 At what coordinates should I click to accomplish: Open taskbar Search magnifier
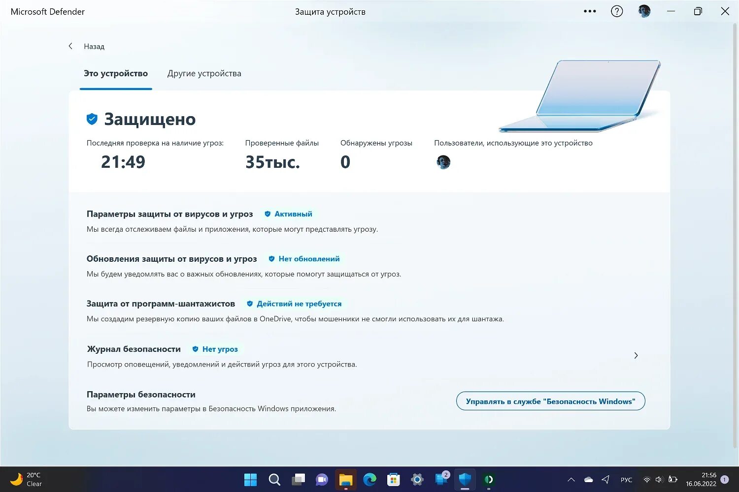coord(274,480)
